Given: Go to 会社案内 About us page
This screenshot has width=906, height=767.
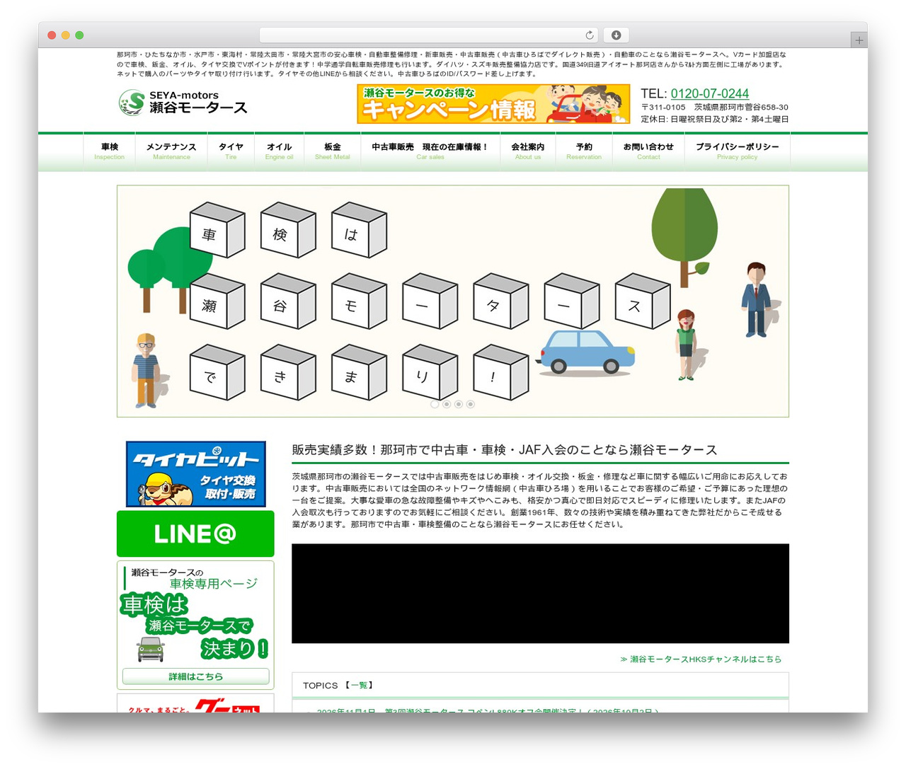Looking at the screenshot, I should coord(528,151).
